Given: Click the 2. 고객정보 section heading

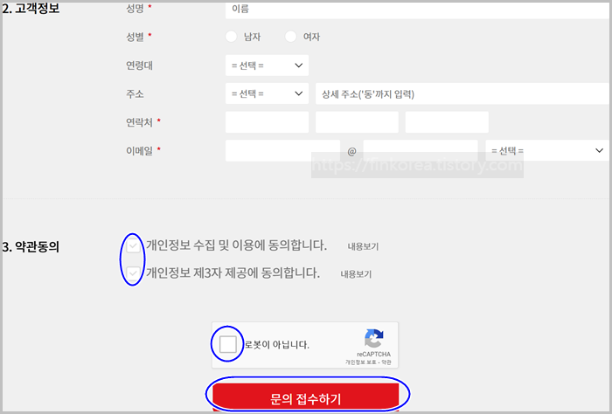Looking at the screenshot, I should [x=31, y=9].
